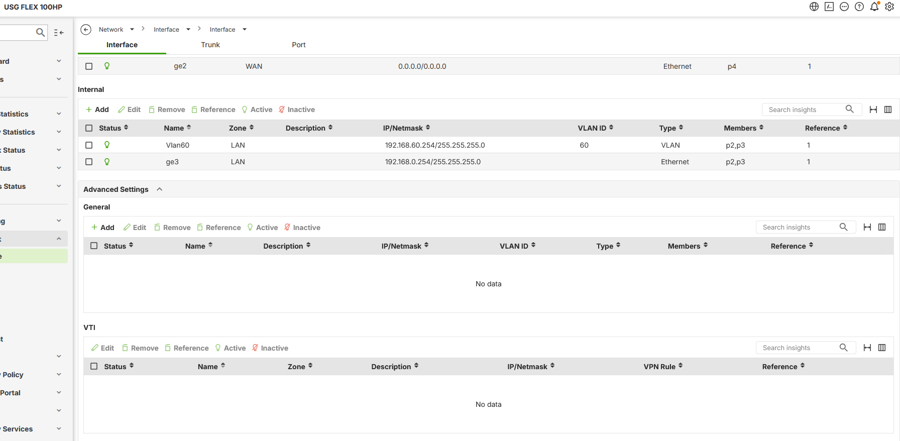Viewport: 900px width, 441px height.
Task: Toggle the General table select-all checkbox
Action: 94,246
